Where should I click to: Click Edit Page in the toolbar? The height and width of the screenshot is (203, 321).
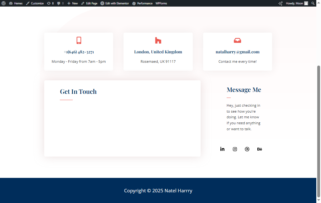point(89,3)
